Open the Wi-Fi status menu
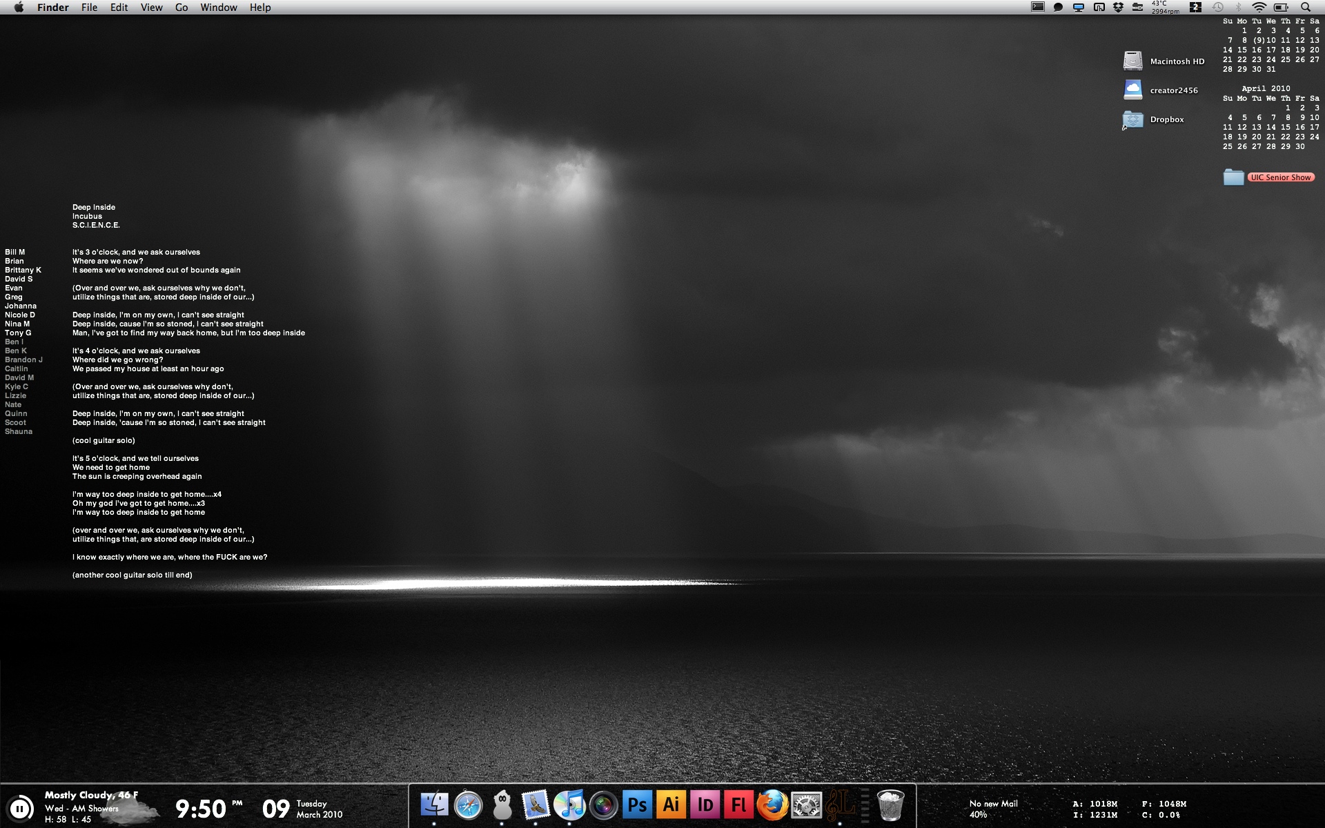The width and height of the screenshot is (1325, 828). 1259,7
